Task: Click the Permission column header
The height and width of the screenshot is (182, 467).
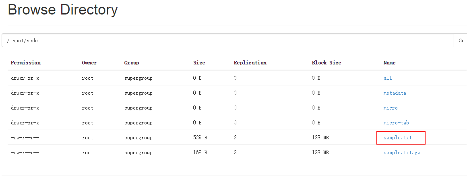Action: 26,63
